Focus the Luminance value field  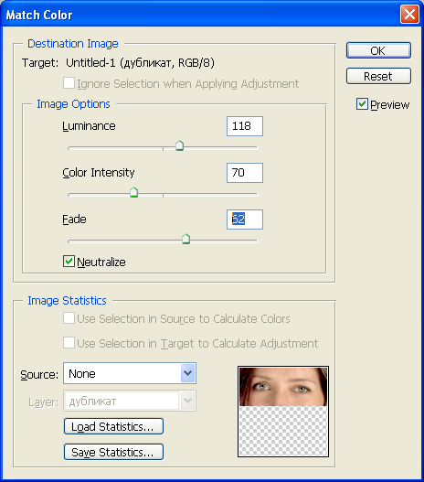[x=245, y=126]
